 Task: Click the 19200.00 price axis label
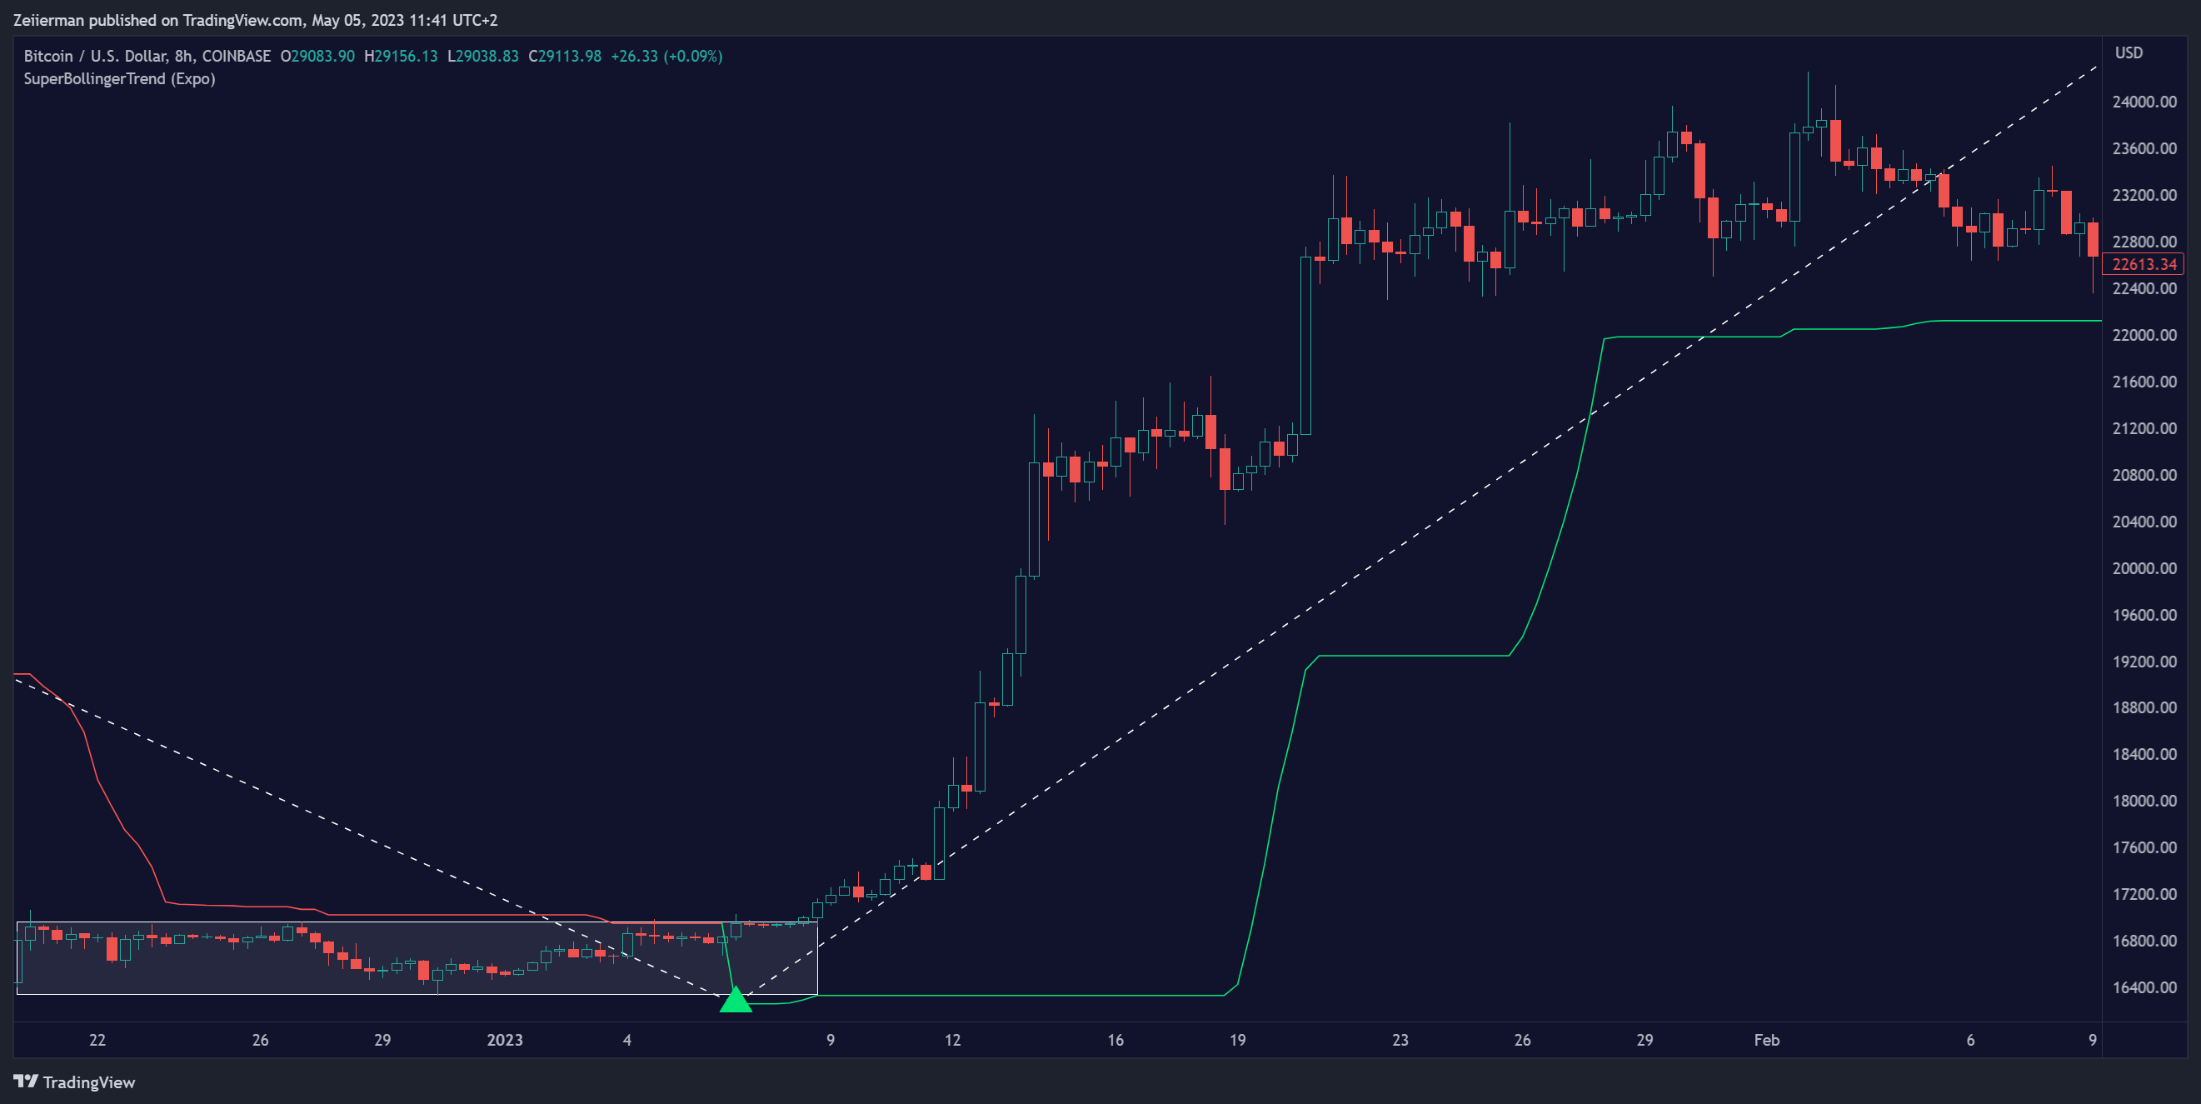tap(2144, 662)
